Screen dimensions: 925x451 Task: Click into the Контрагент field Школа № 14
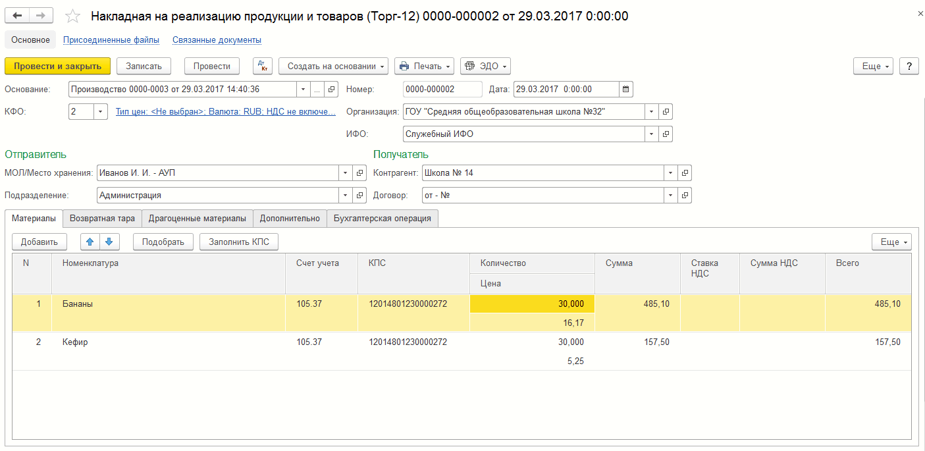[542, 172]
